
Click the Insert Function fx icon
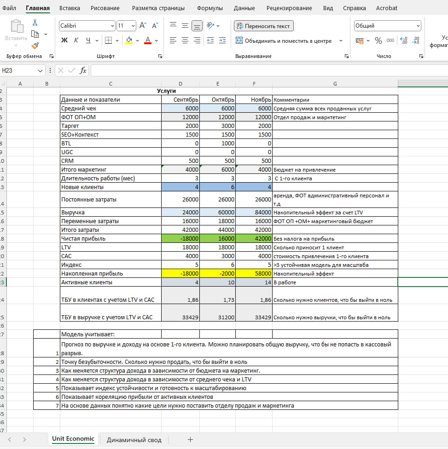click(x=83, y=70)
